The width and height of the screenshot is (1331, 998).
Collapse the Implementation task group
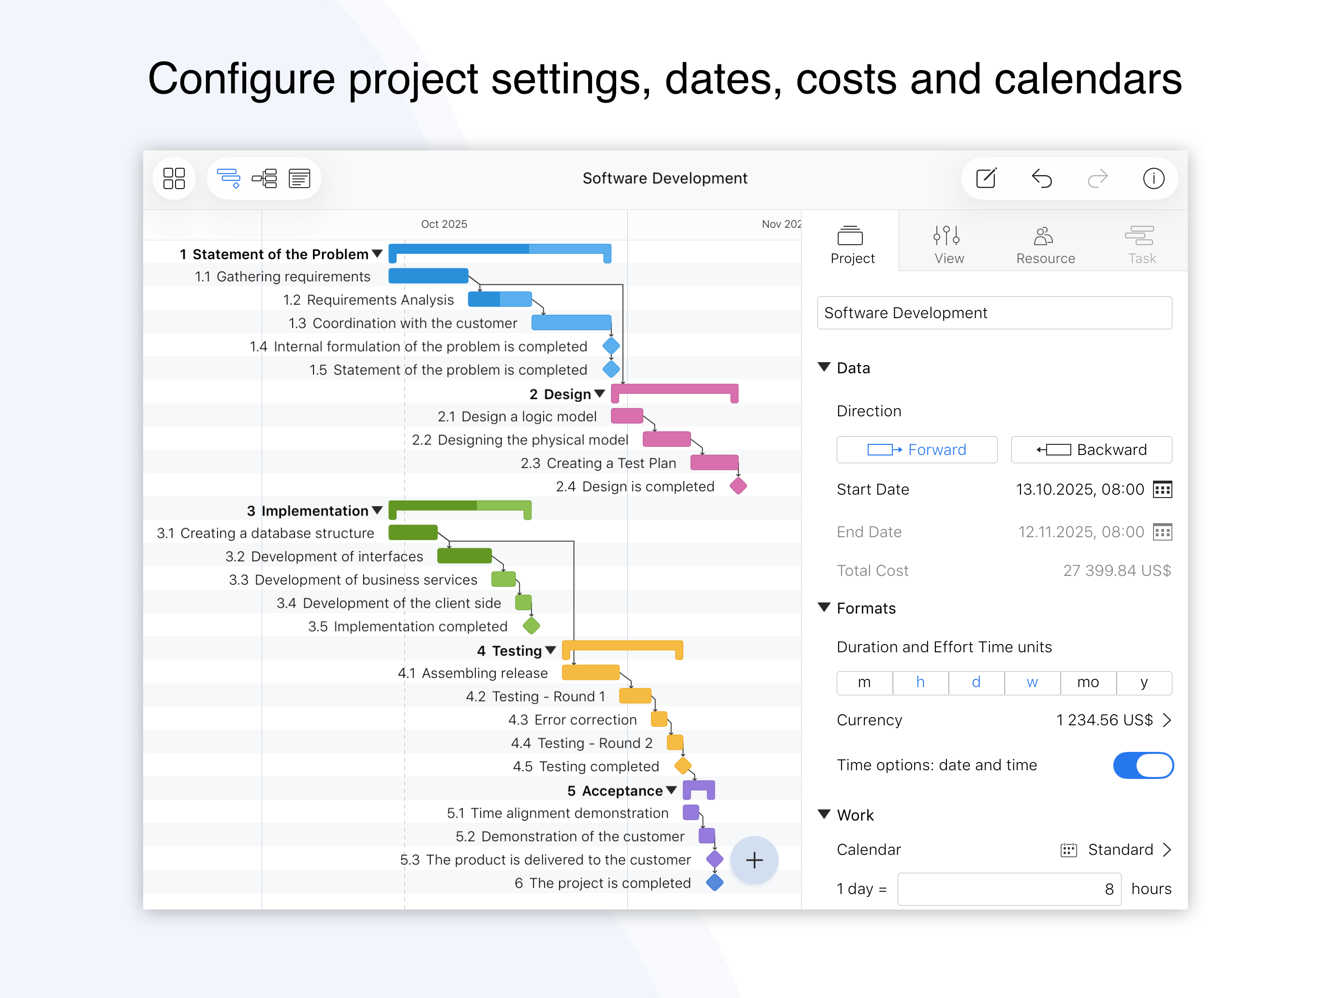point(377,510)
